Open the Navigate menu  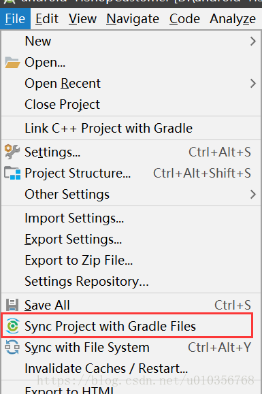coord(133,19)
